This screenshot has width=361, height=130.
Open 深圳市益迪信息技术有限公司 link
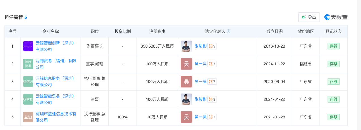[56, 114]
